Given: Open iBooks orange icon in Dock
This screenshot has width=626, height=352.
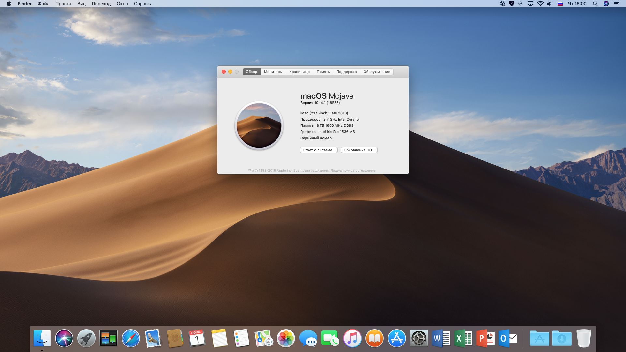Looking at the screenshot, I should (x=375, y=338).
